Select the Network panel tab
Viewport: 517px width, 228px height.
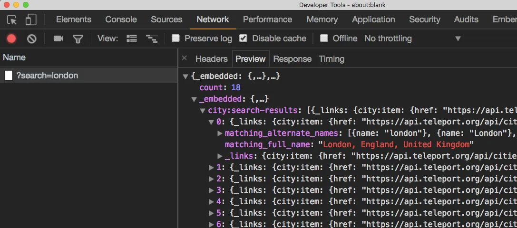(x=213, y=20)
